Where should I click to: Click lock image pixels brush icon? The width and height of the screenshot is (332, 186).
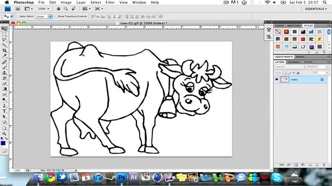[x=289, y=73]
